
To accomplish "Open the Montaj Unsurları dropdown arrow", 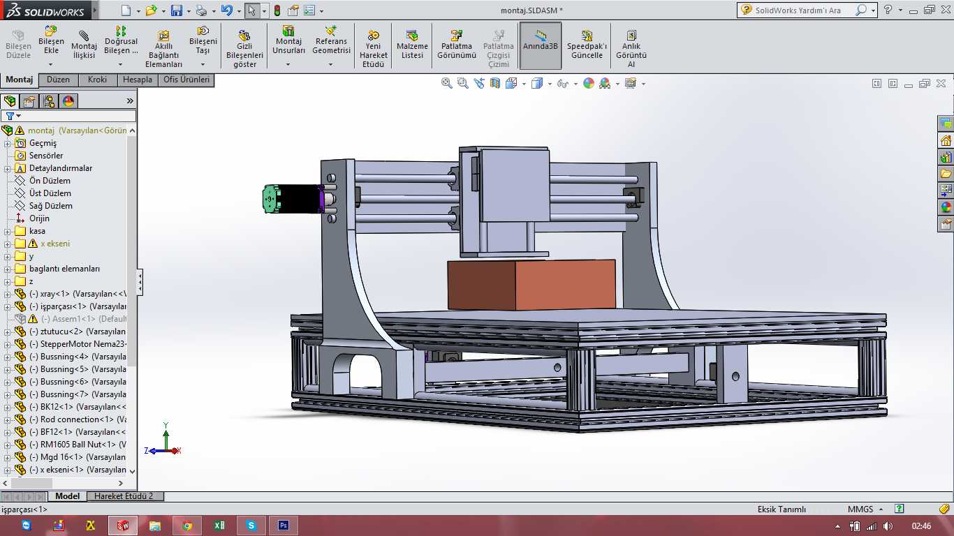I will 288,64.
